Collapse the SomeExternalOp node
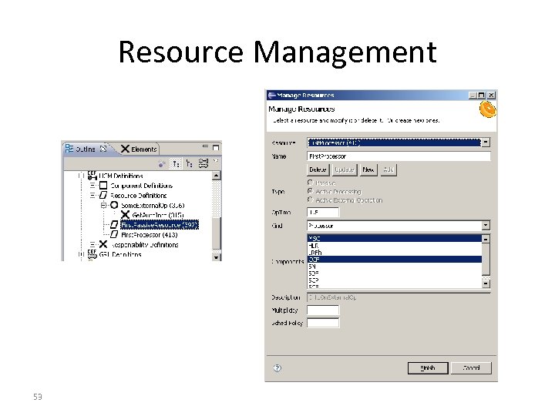This screenshot has width=555, height=416. tap(103, 205)
